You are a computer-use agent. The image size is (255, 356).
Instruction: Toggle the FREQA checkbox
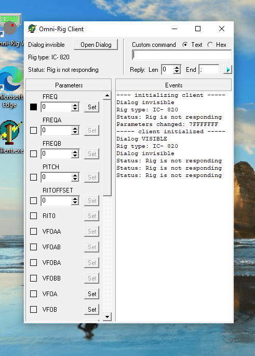[34, 130]
